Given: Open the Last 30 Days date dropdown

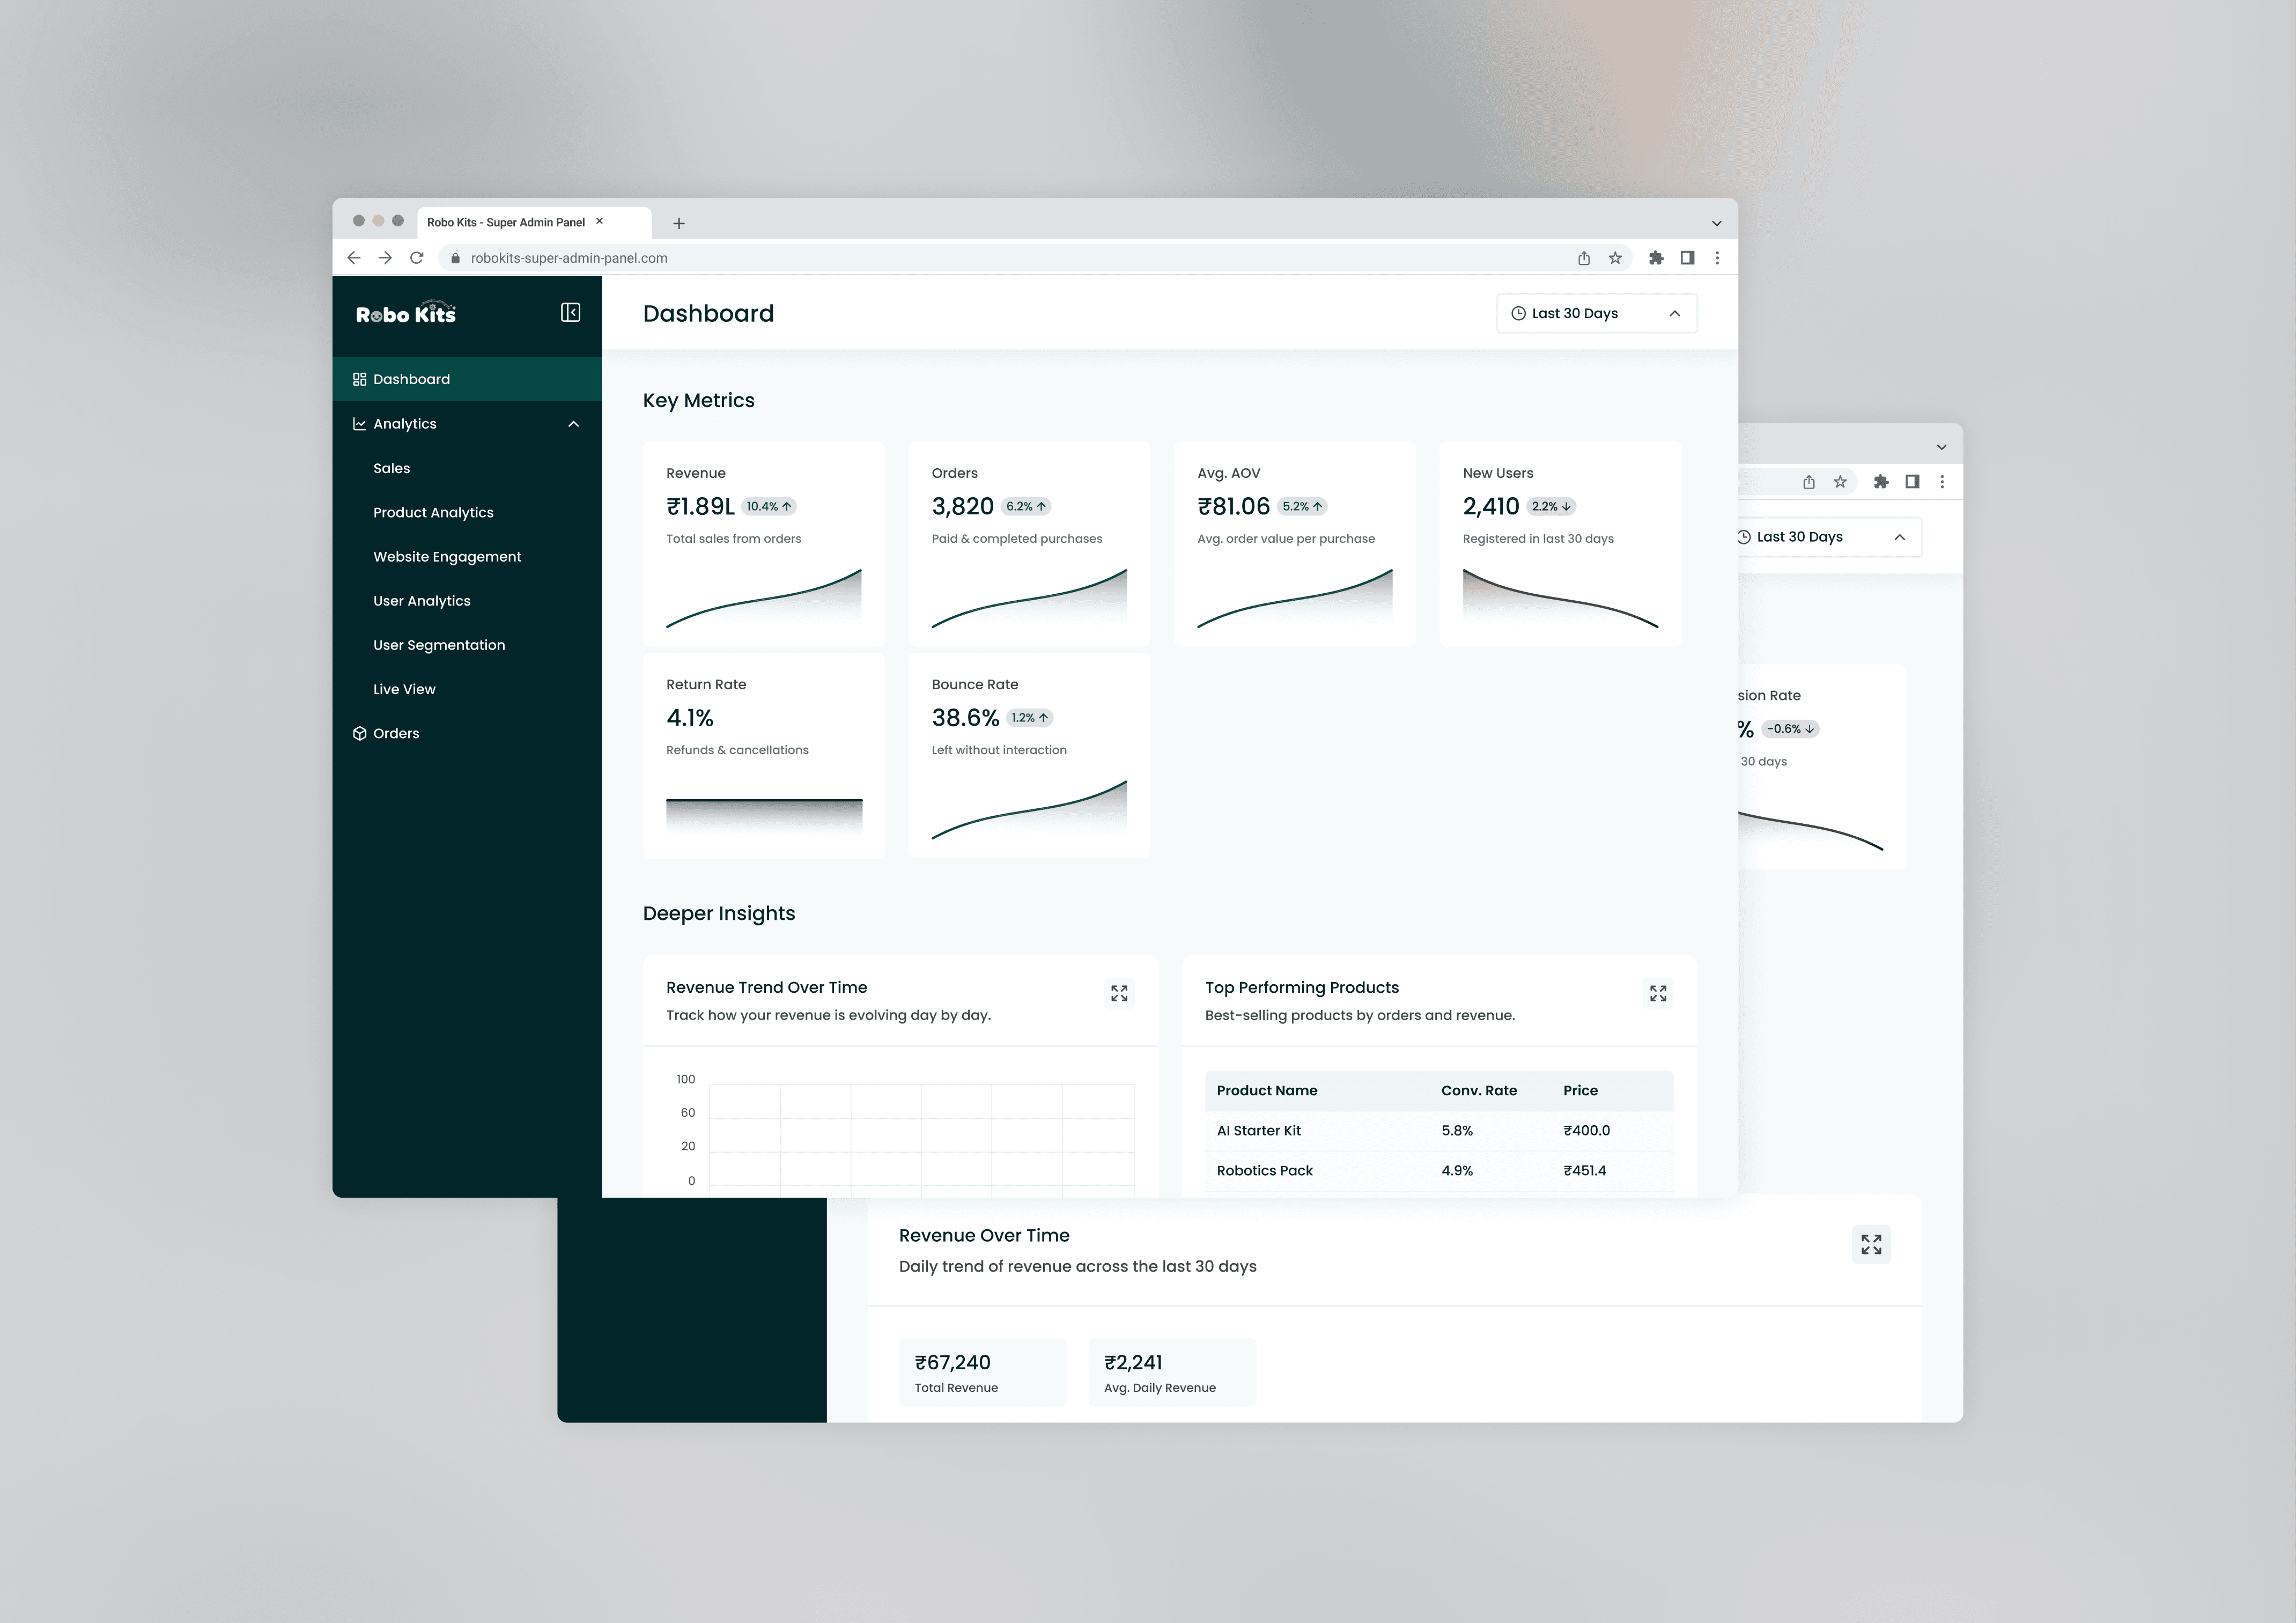Looking at the screenshot, I should pos(1596,313).
